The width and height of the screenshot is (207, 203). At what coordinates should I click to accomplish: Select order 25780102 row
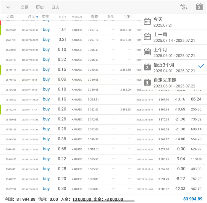103,129
